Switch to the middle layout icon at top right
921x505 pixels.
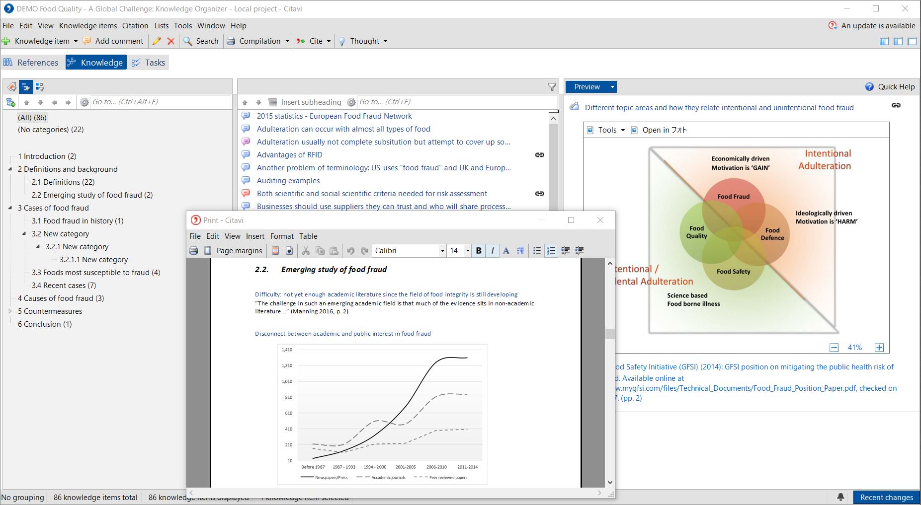point(898,41)
